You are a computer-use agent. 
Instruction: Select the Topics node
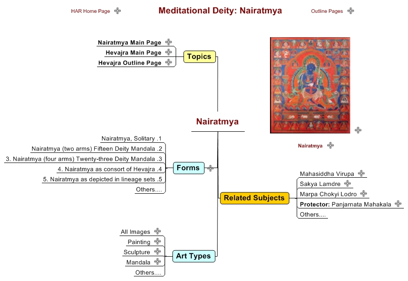tap(200, 56)
